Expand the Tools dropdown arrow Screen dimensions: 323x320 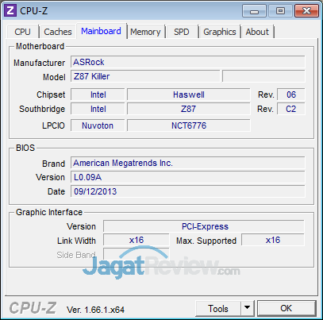(x=248, y=308)
